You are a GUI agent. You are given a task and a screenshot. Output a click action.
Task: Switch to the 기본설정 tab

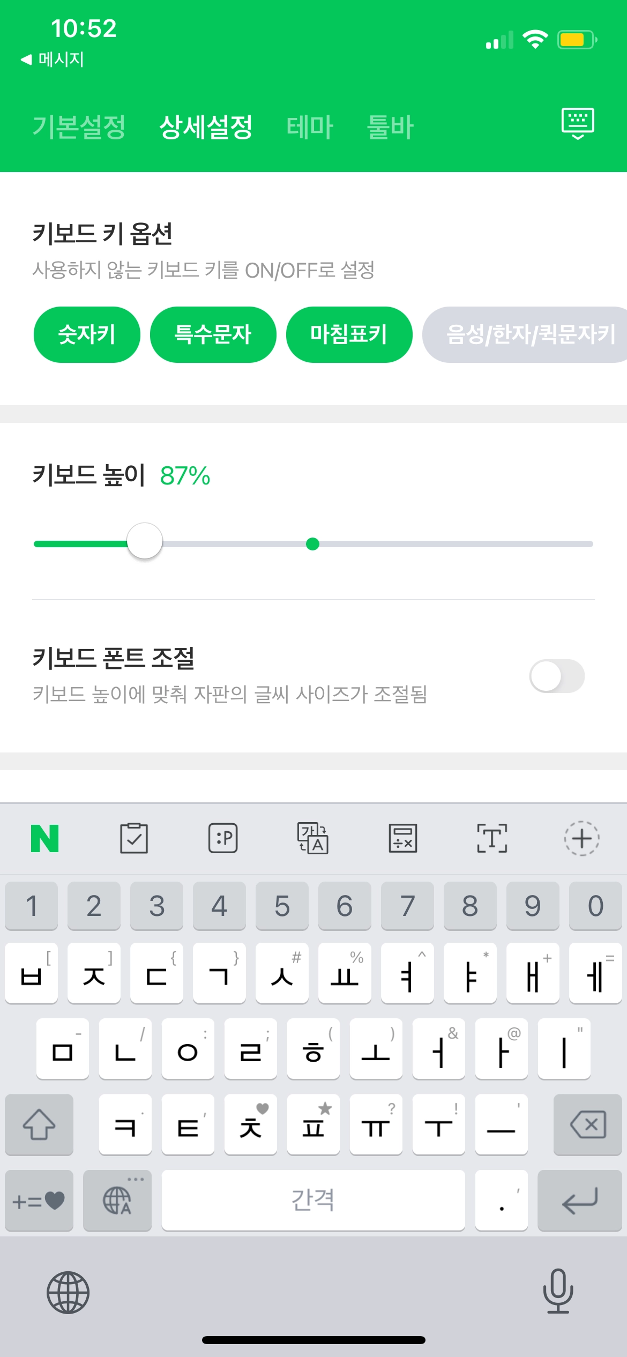coord(79,128)
